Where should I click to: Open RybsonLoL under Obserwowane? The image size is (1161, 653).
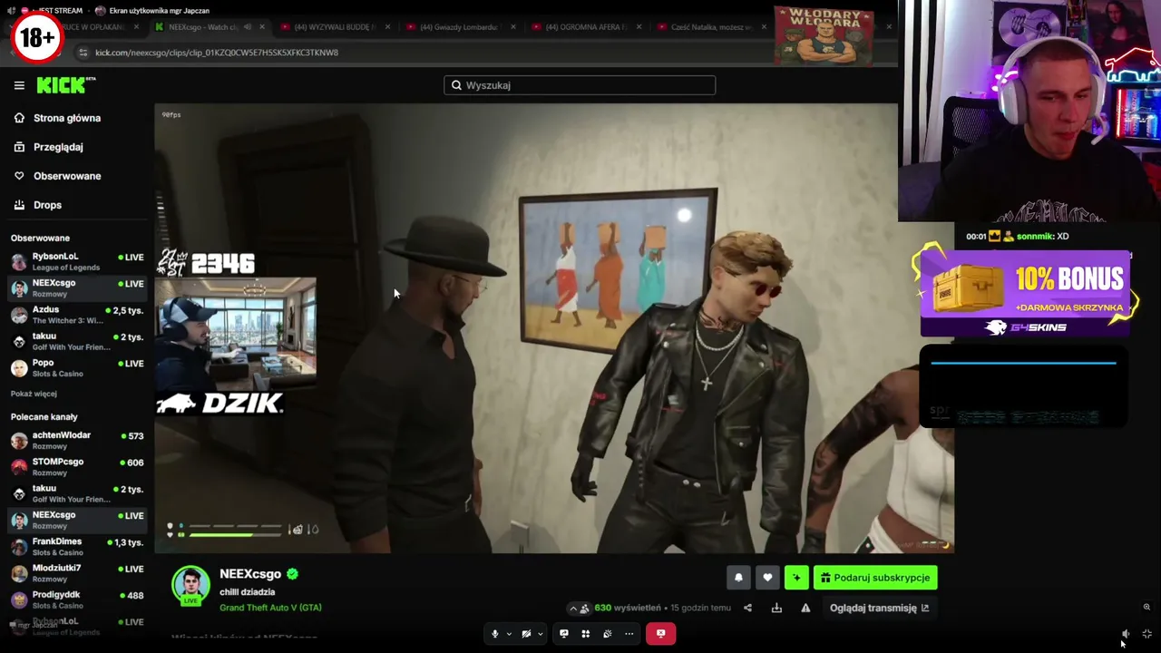(x=77, y=261)
